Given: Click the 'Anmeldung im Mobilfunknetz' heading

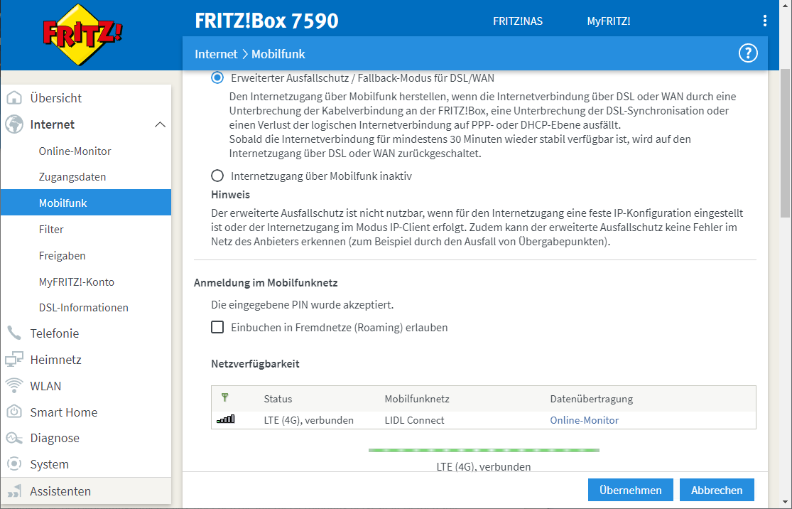Looking at the screenshot, I should 266,282.
